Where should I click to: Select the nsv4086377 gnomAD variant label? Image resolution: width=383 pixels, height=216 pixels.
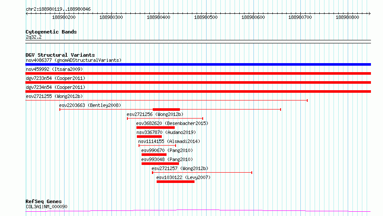tap(74, 60)
